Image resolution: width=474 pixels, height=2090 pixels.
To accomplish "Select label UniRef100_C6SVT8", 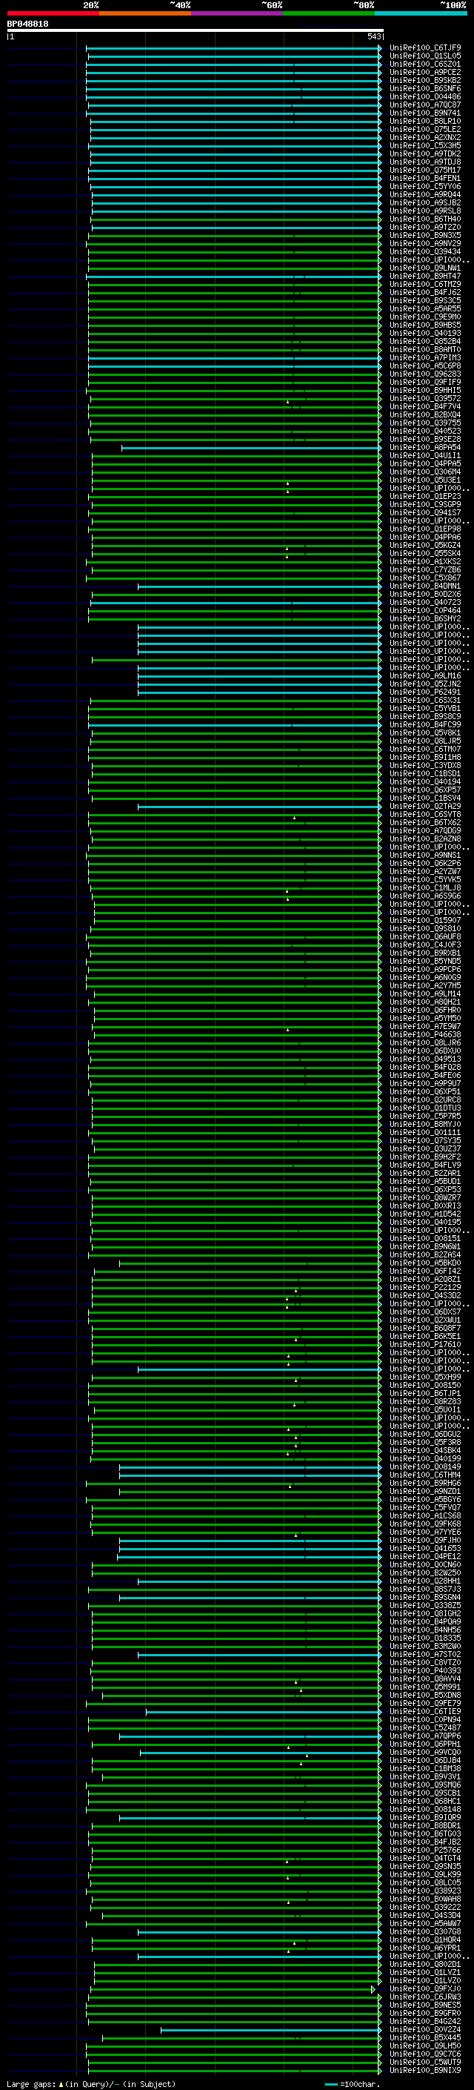I will tap(425, 815).
